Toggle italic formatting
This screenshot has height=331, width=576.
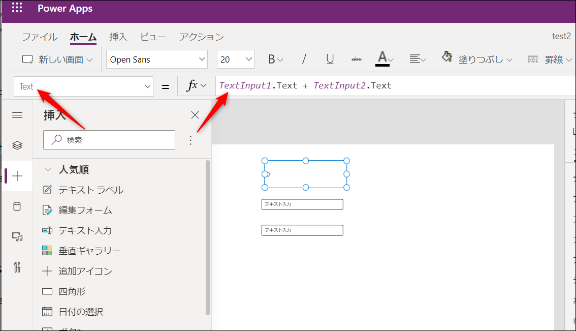point(304,59)
